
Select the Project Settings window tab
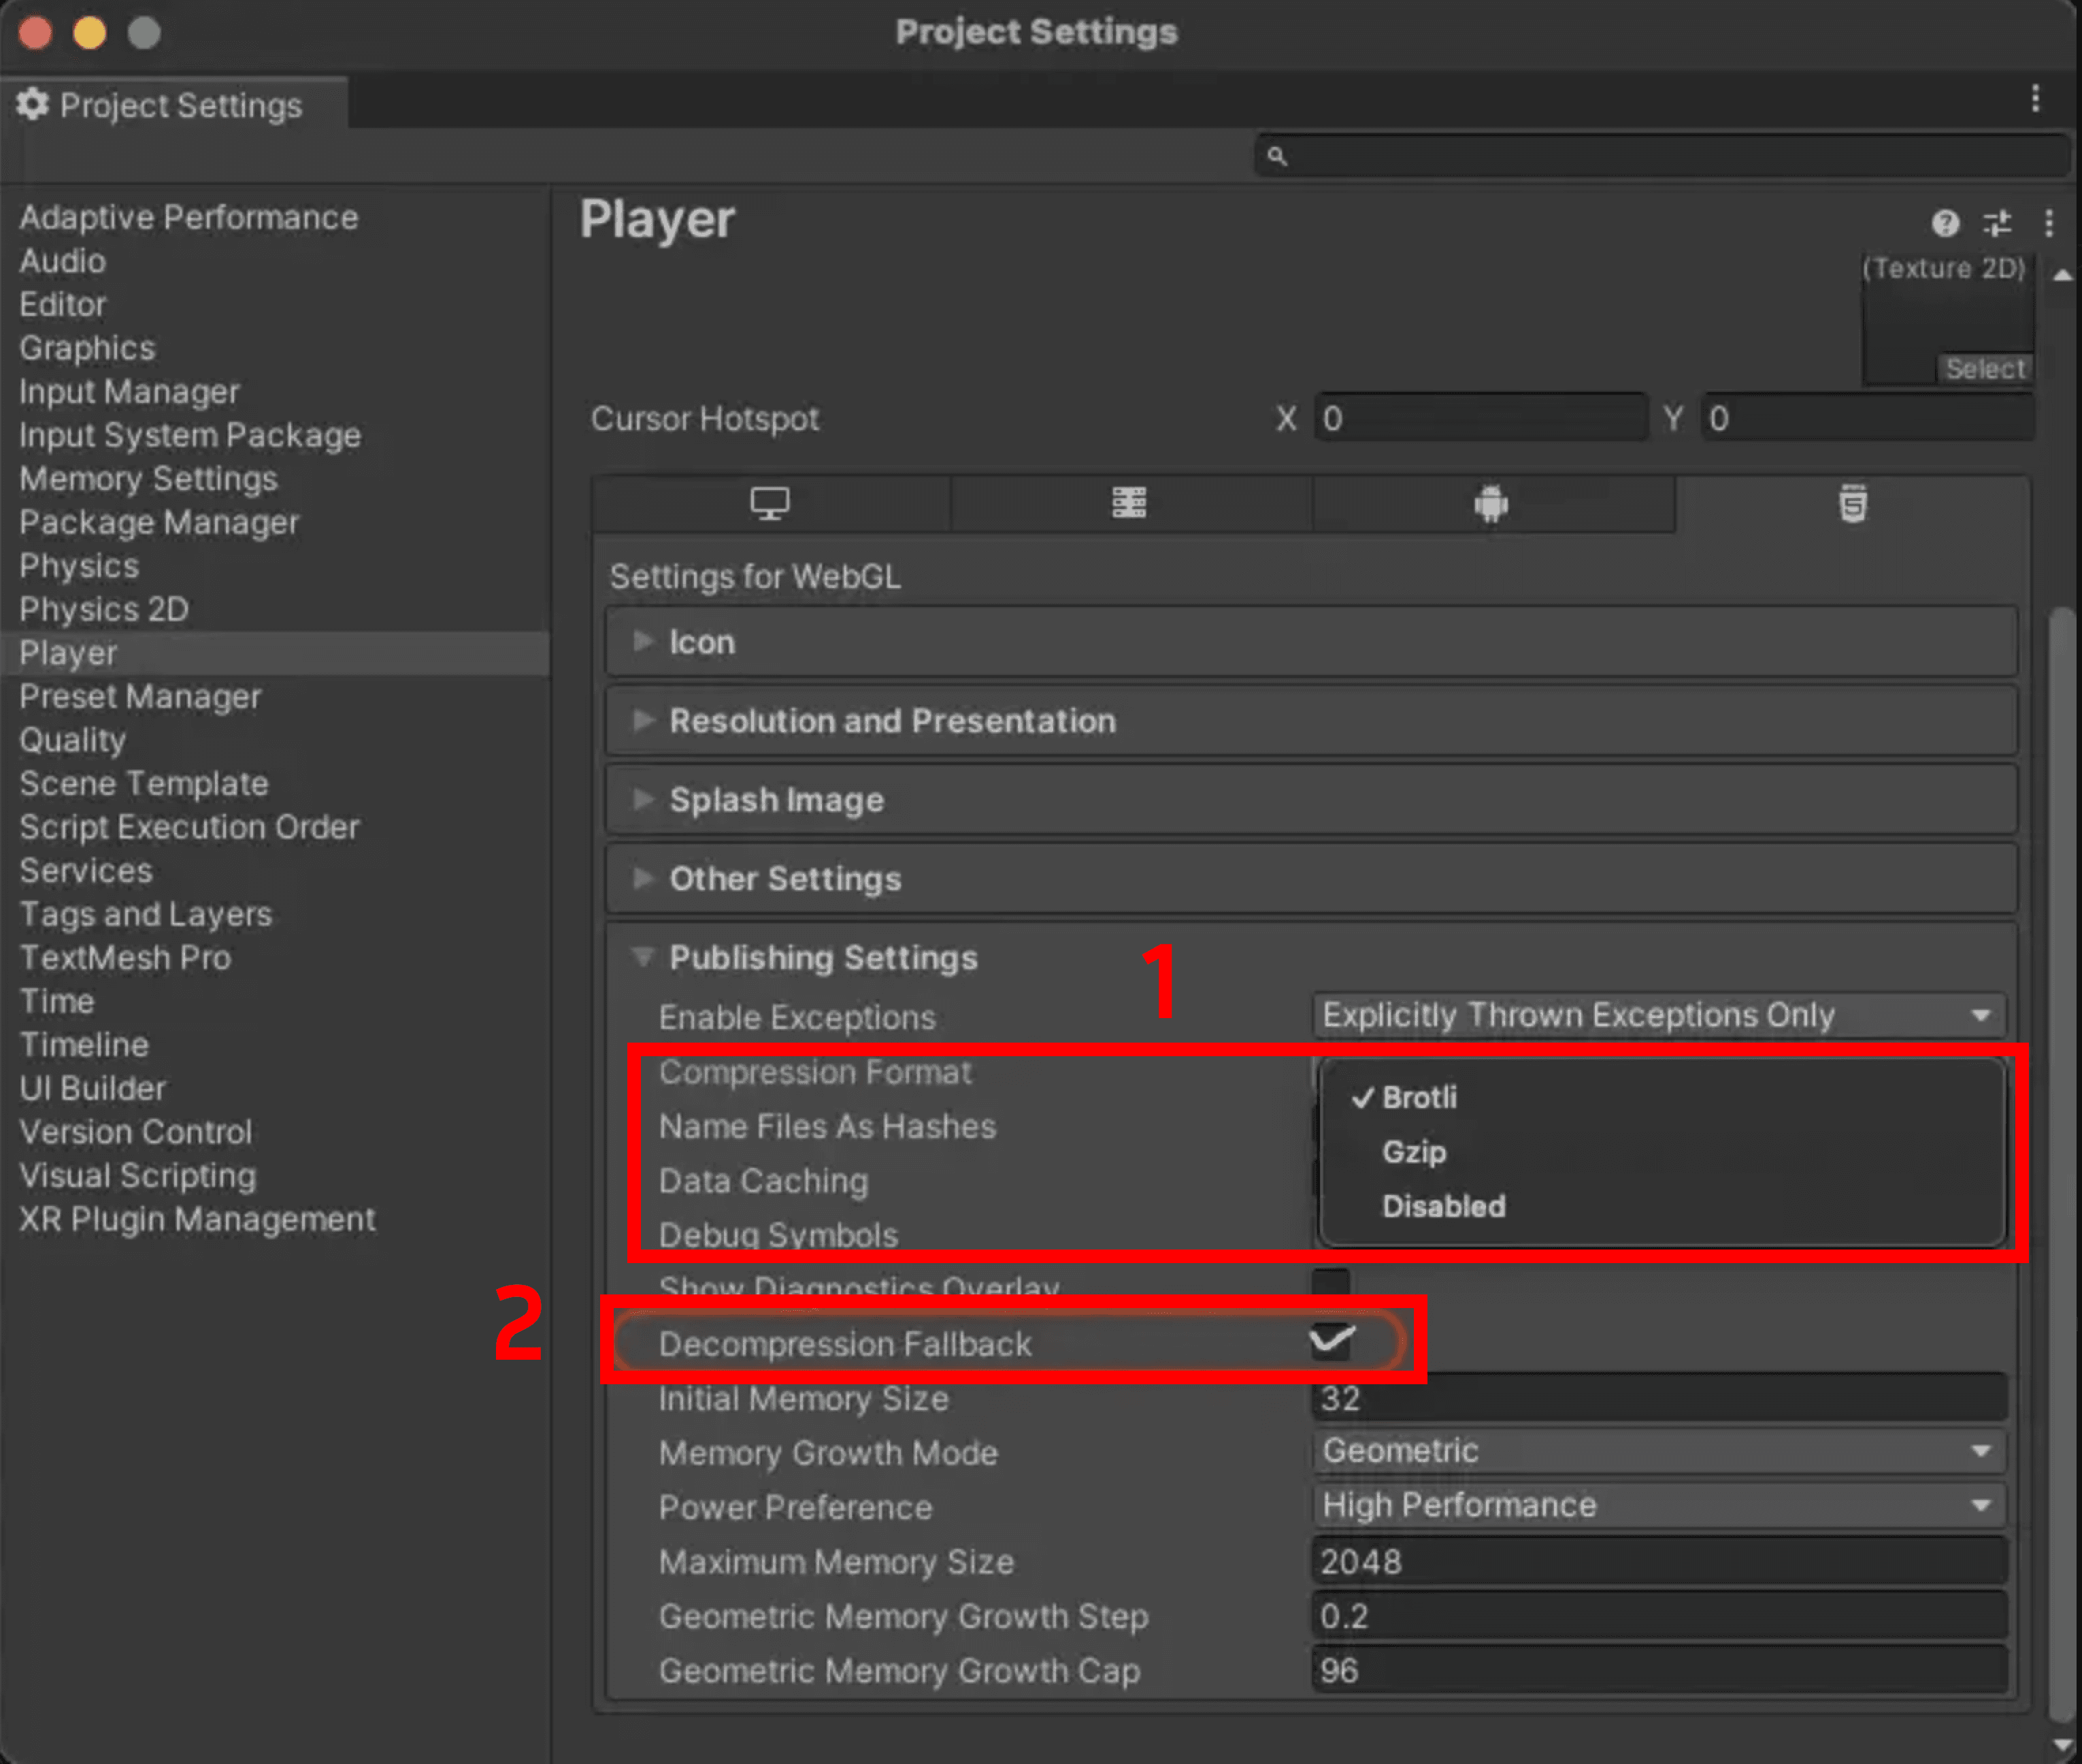(174, 104)
